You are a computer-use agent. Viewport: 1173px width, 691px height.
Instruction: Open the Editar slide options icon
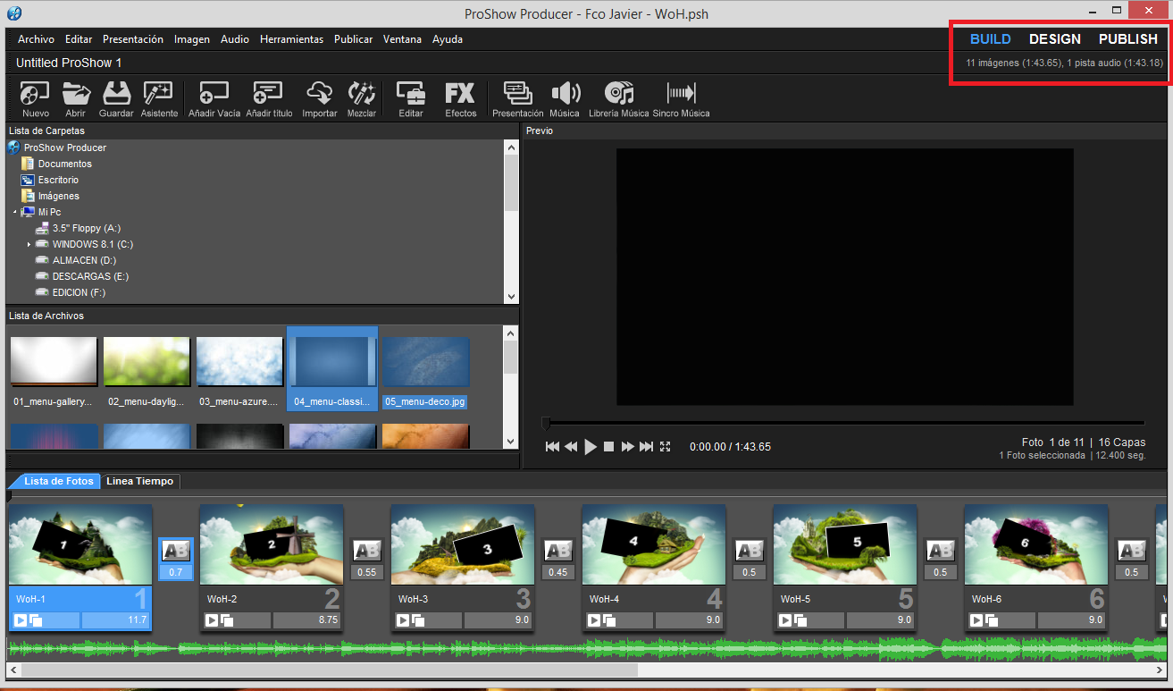coord(411,99)
